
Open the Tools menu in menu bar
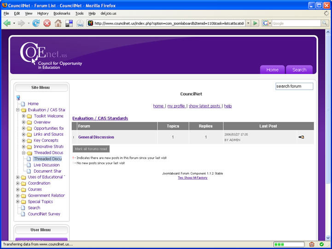79,13
